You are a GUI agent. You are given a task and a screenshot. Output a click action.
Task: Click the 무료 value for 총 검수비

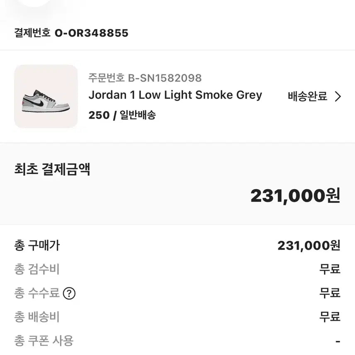point(330,270)
